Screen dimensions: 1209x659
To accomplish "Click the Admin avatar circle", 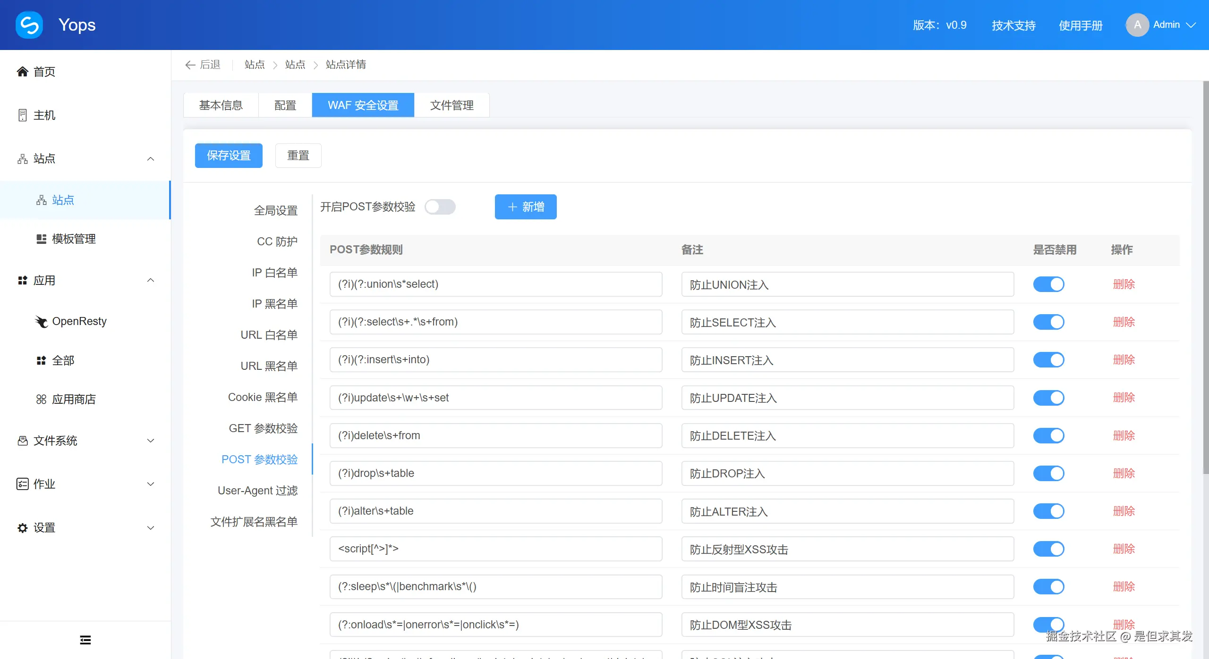I will click(x=1137, y=25).
